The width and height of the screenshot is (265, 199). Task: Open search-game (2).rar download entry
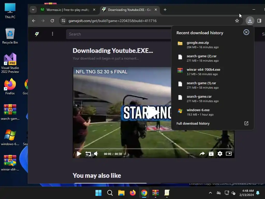212,58
